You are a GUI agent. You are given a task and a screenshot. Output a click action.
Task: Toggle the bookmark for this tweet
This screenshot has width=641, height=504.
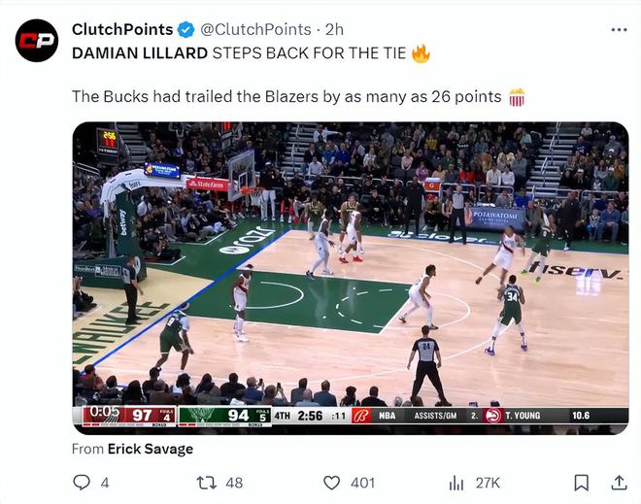(x=581, y=482)
